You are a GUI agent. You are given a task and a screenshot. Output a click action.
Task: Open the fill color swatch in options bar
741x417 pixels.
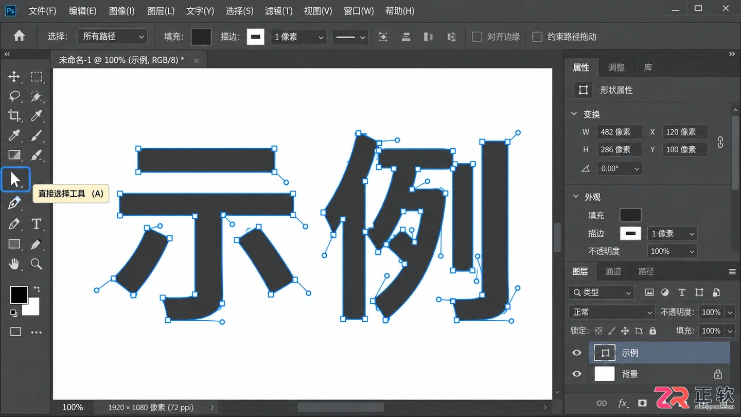coord(201,37)
